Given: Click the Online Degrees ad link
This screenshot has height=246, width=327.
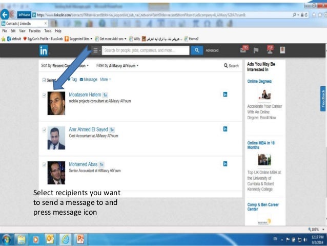Looking at the screenshot, I should coord(259,81).
